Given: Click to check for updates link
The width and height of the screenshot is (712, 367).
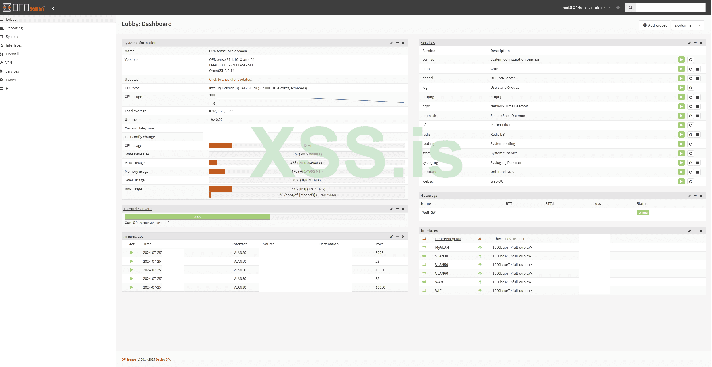Looking at the screenshot, I should point(230,80).
